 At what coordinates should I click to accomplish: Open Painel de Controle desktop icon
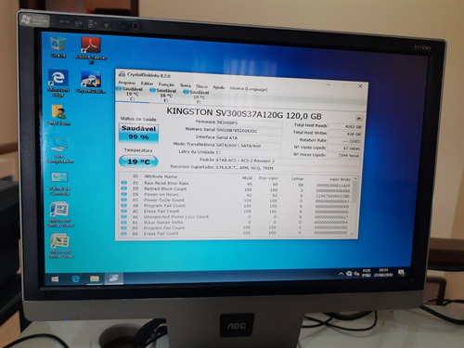point(59,184)
